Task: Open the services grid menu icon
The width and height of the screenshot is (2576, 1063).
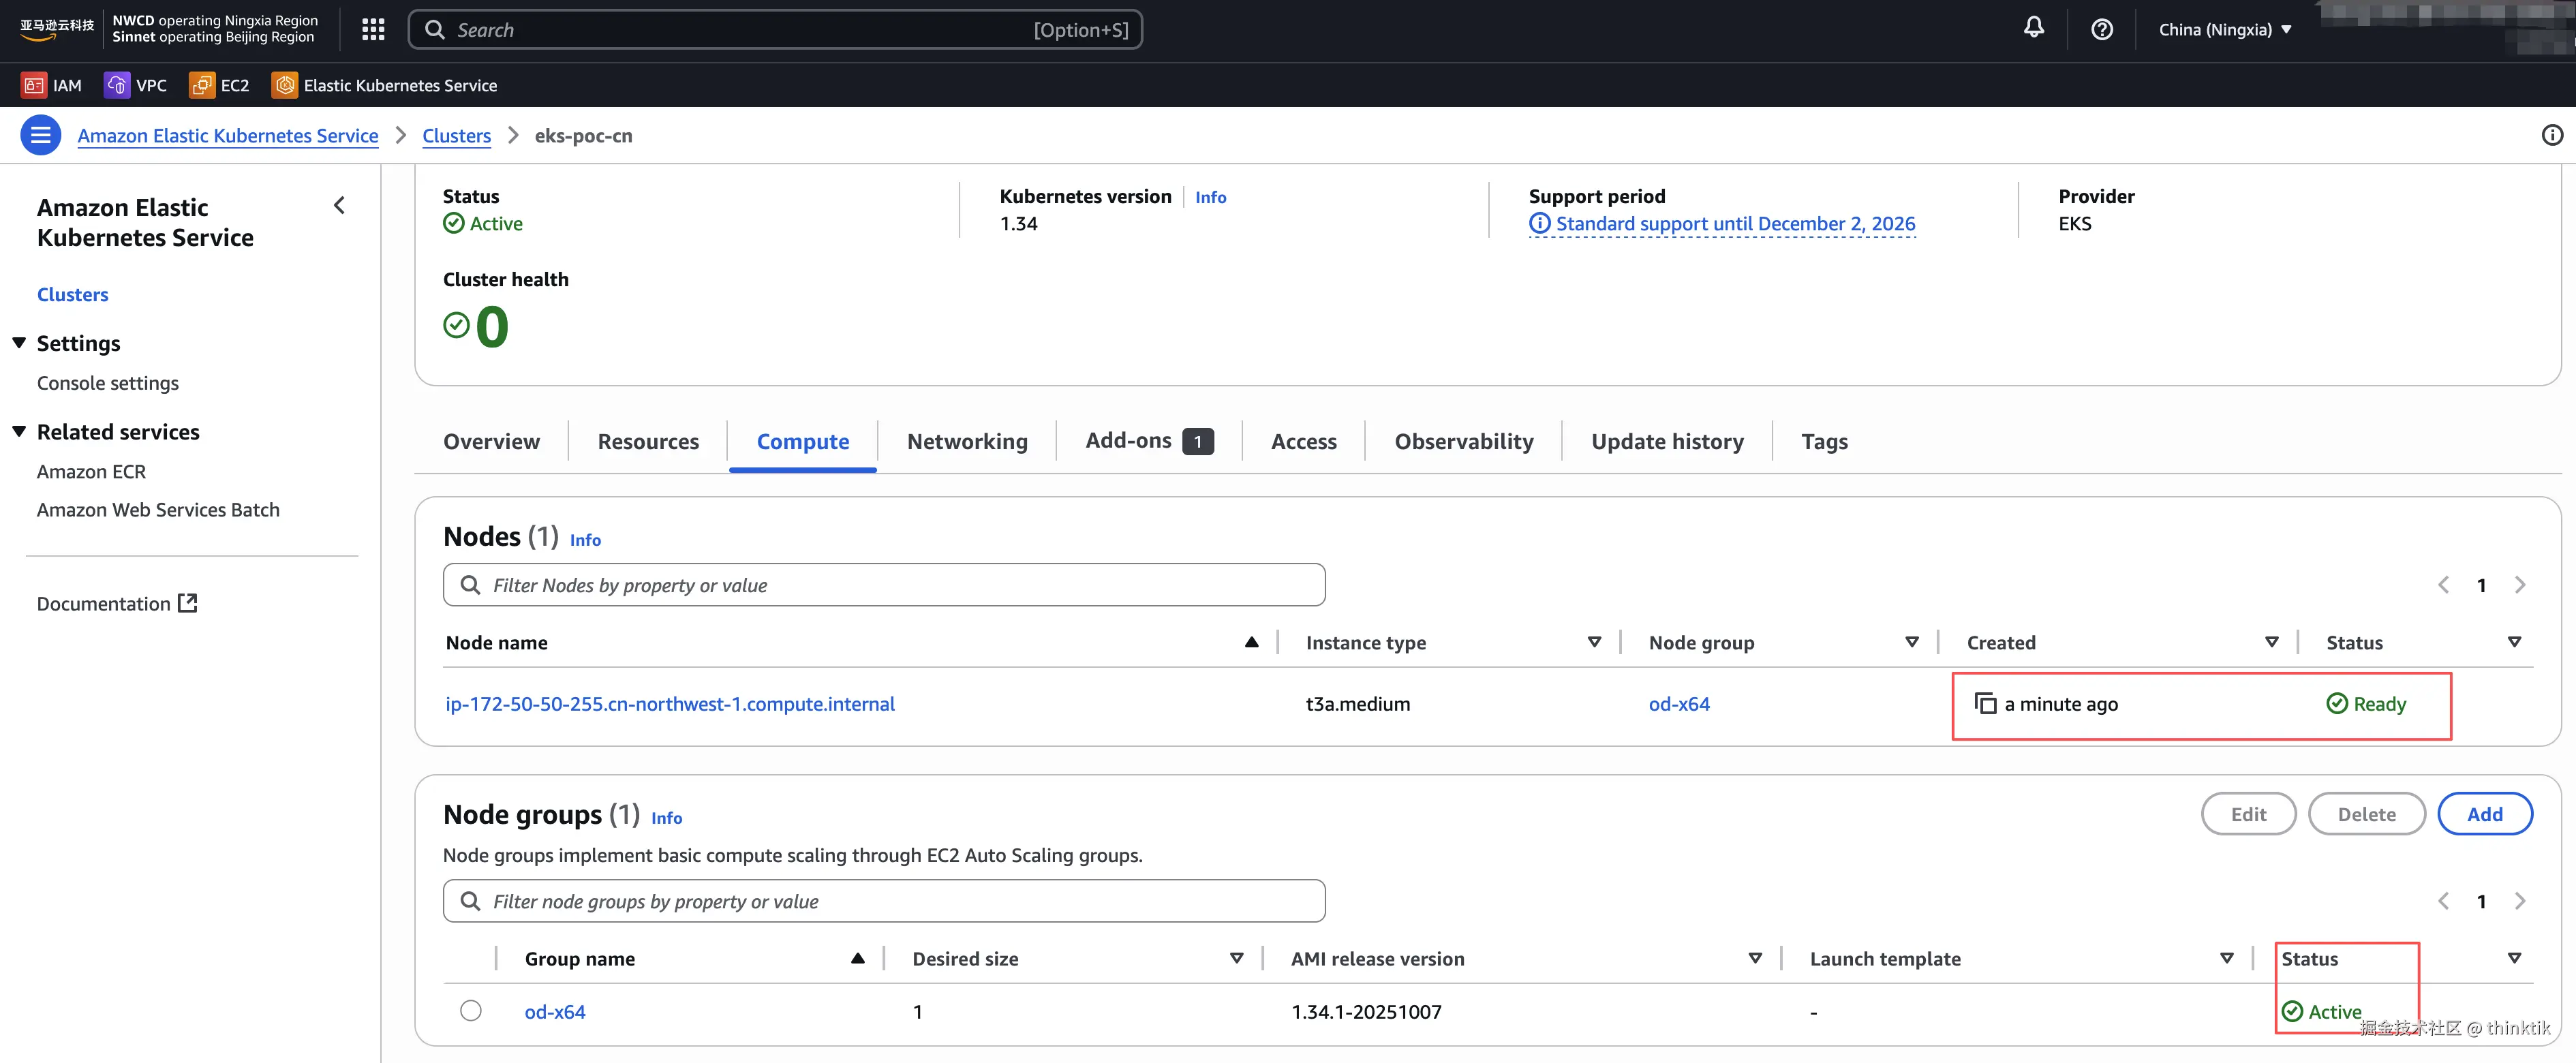Action: [373, 29]
